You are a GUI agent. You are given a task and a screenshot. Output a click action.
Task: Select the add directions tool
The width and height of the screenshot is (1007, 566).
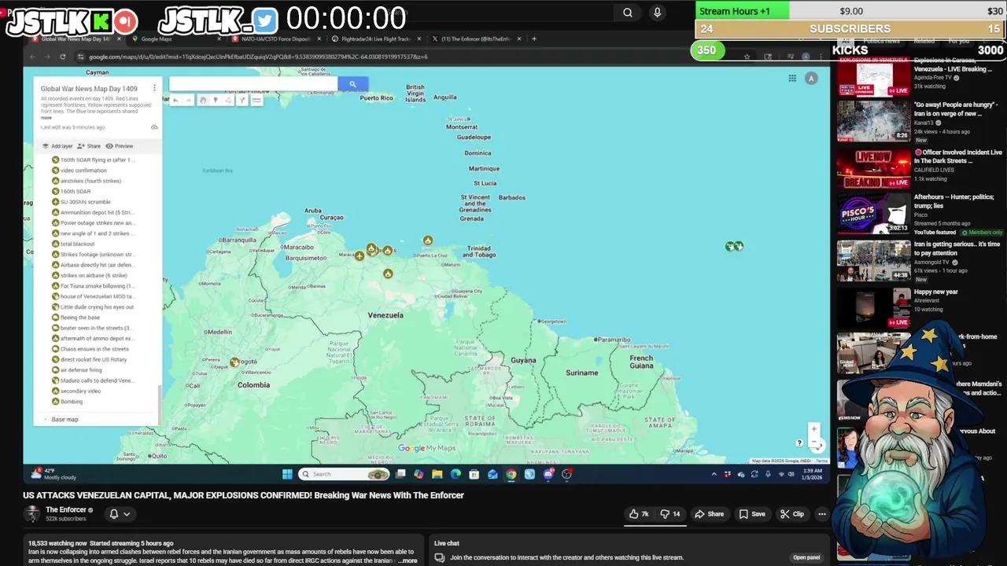(242, 100)
